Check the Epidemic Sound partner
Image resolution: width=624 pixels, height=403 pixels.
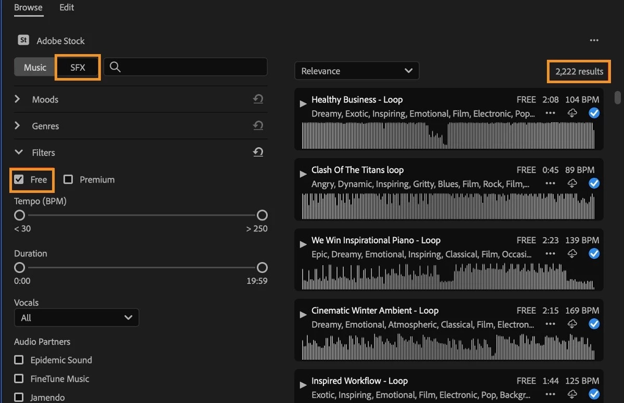point(19,360)
